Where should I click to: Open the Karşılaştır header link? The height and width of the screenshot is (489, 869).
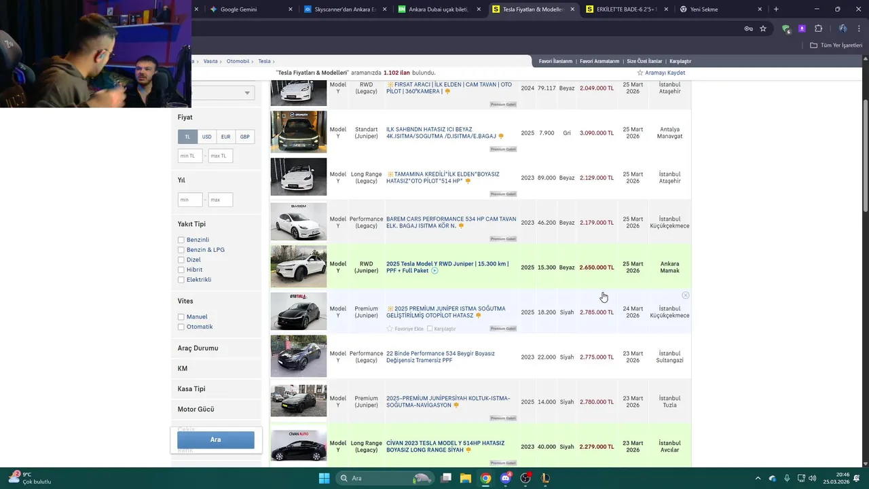pos(680,61)
